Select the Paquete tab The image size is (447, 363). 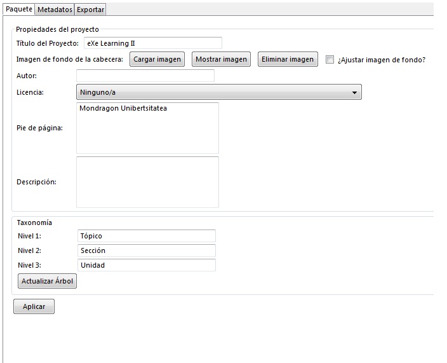(19, 10)
